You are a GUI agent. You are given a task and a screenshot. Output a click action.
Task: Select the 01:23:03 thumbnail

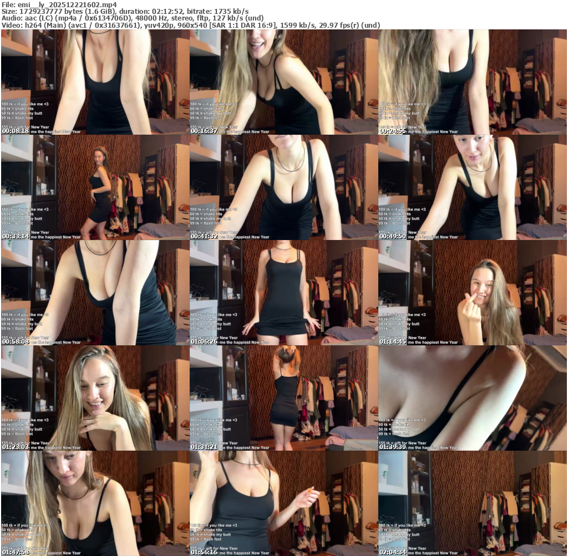(x=95, y=398)
